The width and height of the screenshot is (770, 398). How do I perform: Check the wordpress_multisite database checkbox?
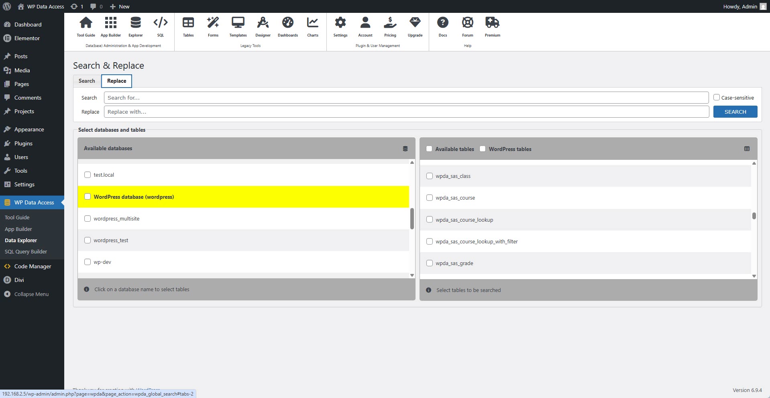(x=88, y=218)
